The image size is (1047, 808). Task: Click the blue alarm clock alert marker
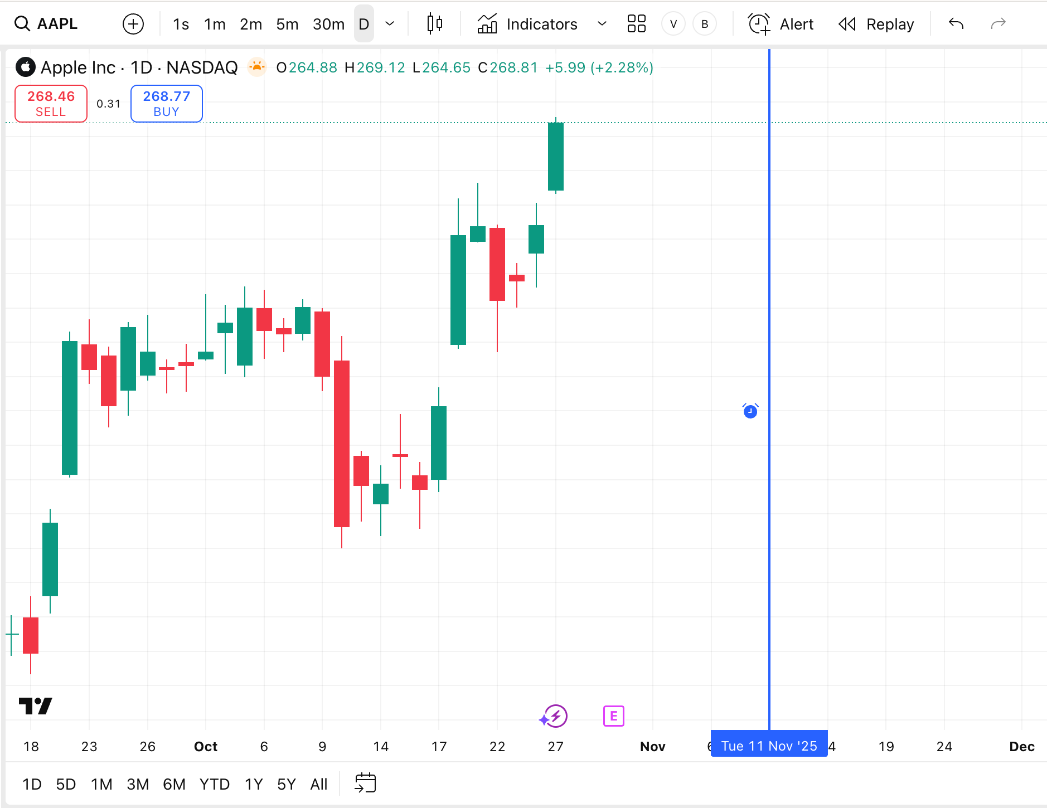[750, 411]
